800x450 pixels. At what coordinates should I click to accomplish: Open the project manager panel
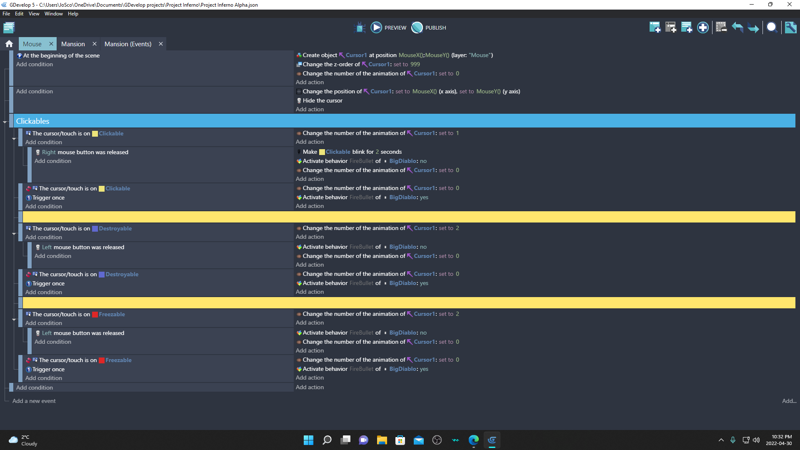tap(9, 27)
